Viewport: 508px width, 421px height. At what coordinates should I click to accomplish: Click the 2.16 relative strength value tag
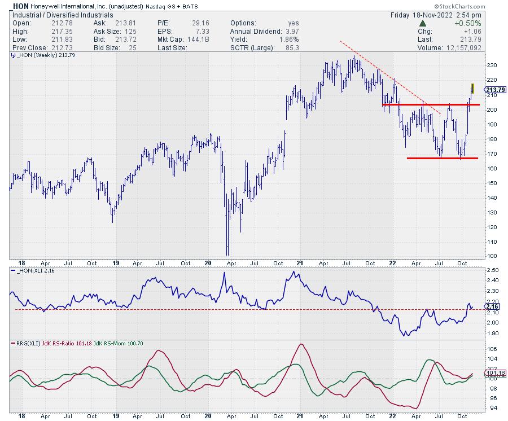(x=491, y=306)
